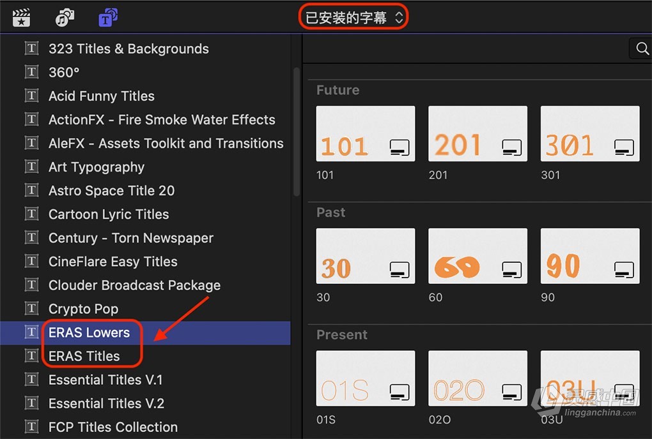Select the Titles and Generators sidebar icon
The width and height of the screenshot is (652, 439).
click(107, 17)
